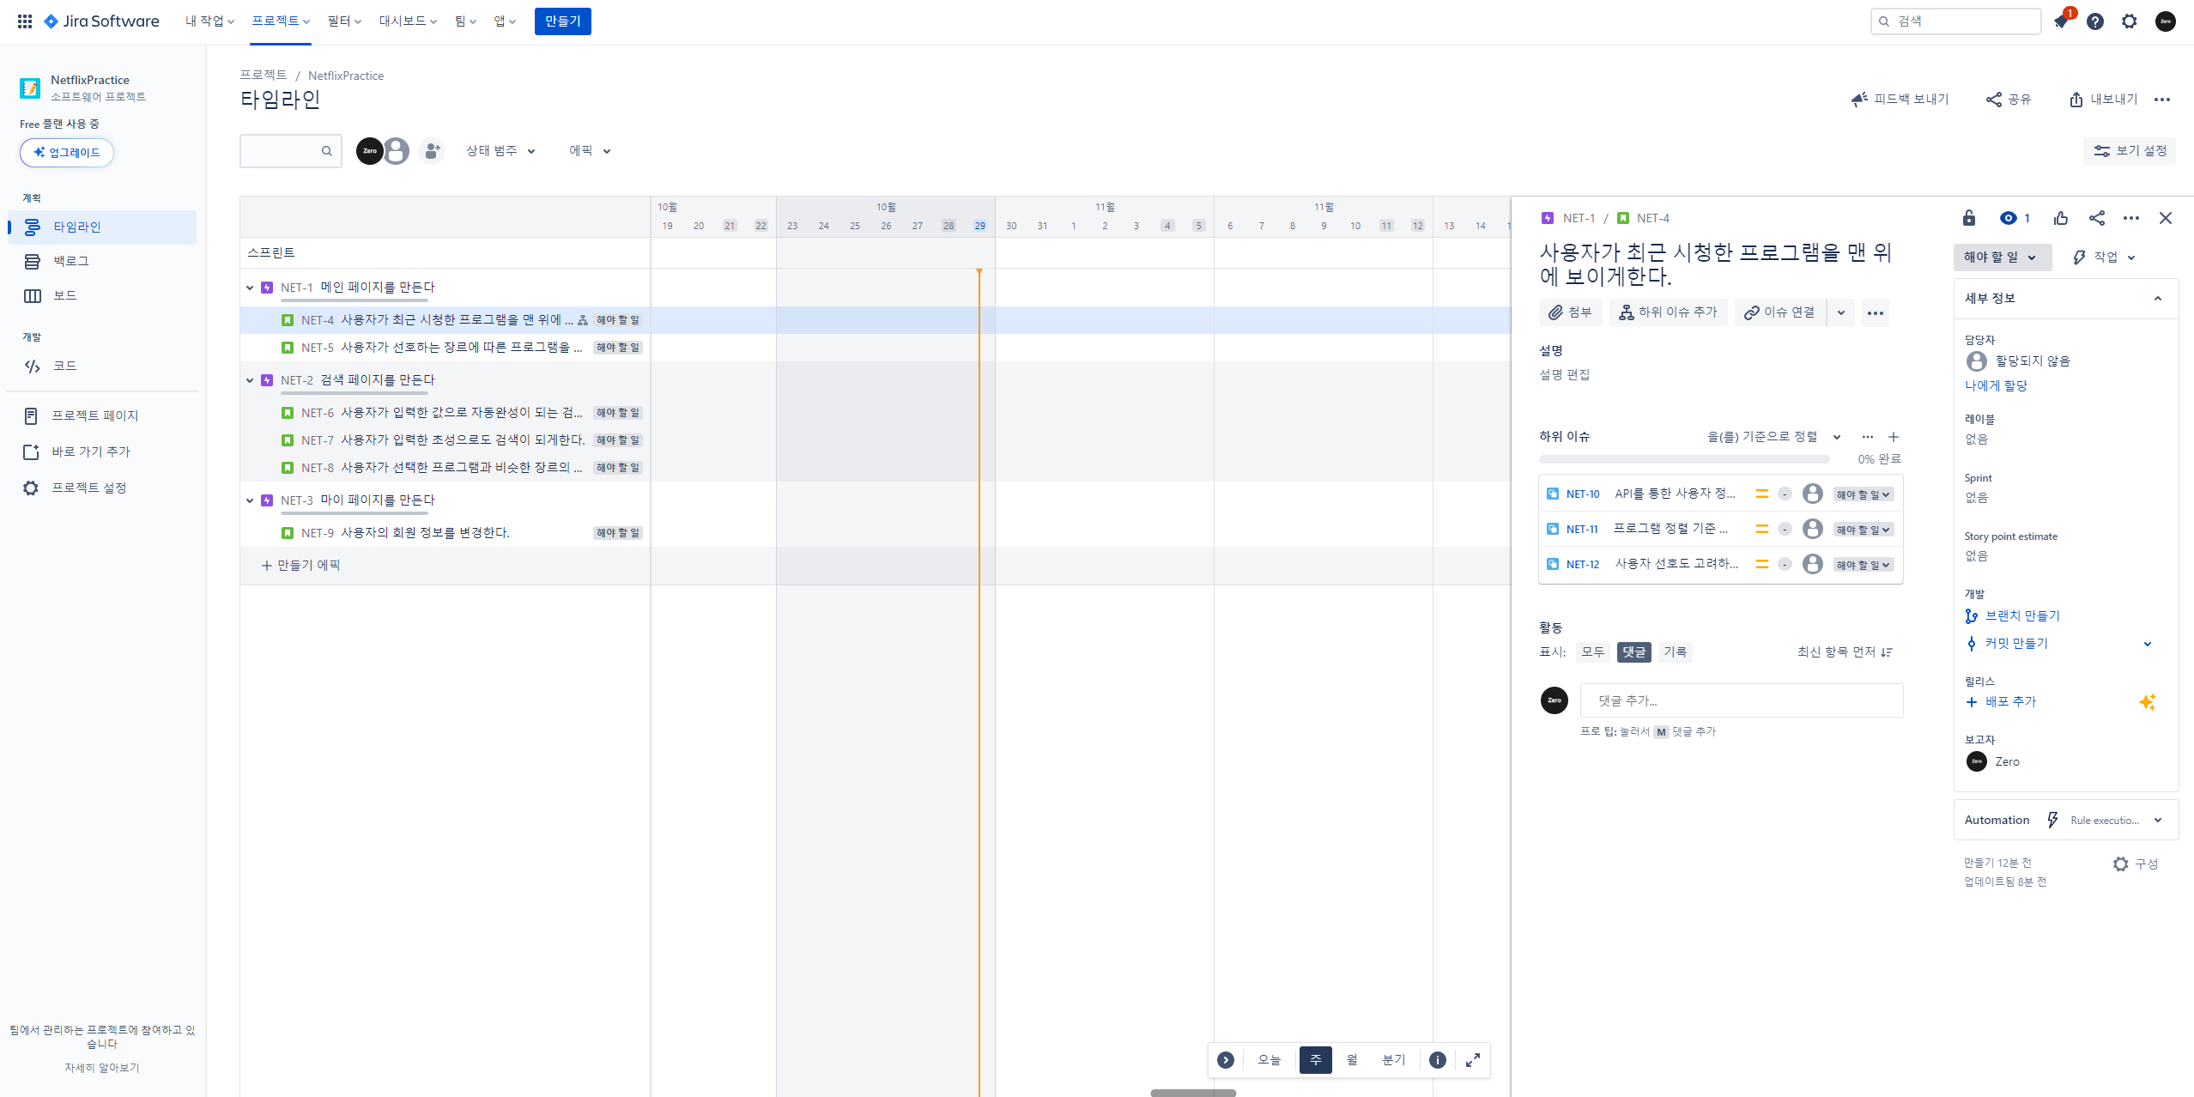Click the 만들기 create button
The image size is (2194, 1097).
[562, 21]
